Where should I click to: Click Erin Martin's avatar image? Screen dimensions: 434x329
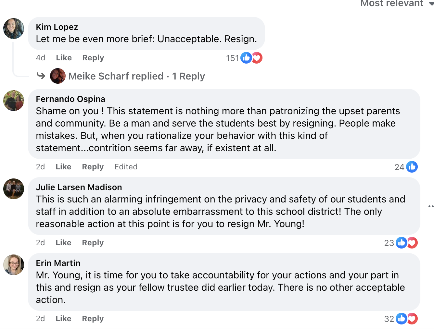coord(14,265)
